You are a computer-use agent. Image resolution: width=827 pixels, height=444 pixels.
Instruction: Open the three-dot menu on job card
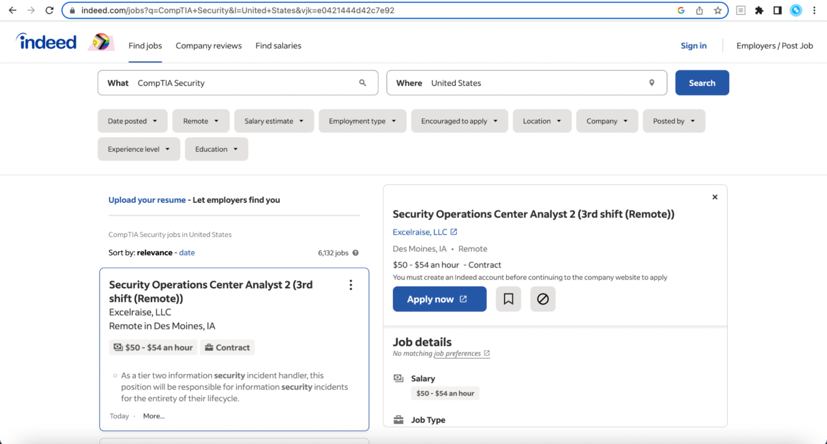[351, 285]
